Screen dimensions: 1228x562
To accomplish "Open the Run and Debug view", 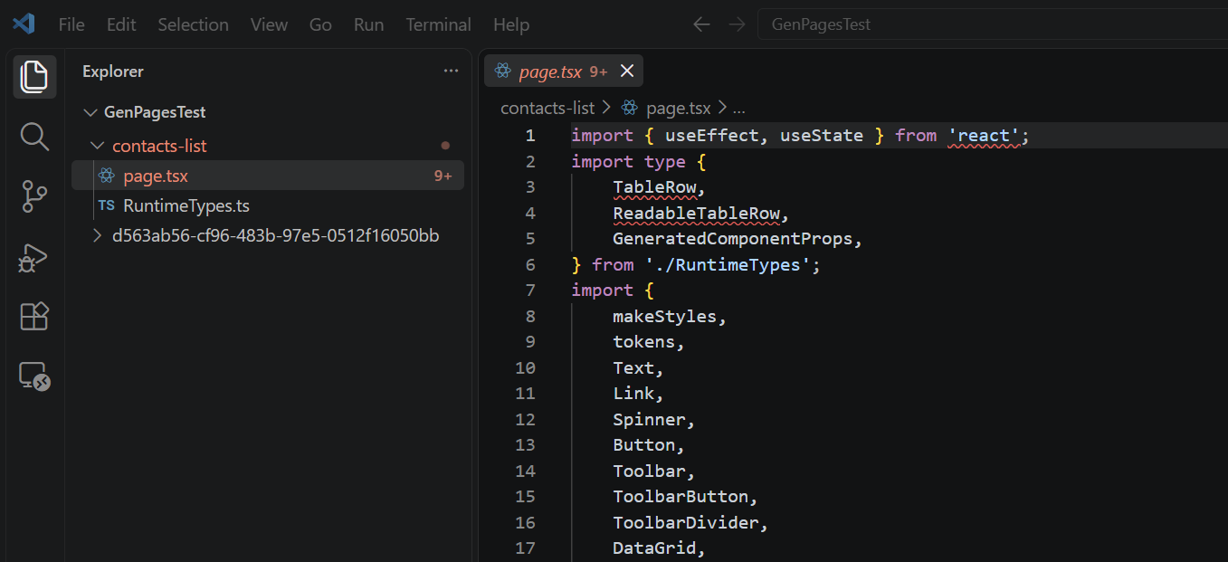I will 34,258.
